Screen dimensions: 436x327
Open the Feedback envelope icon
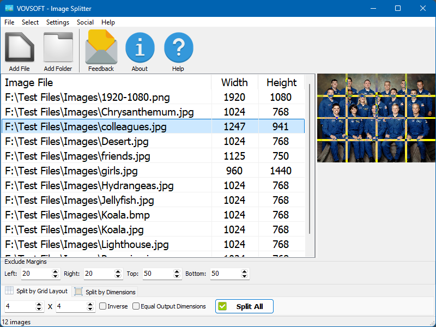[101, 48]
